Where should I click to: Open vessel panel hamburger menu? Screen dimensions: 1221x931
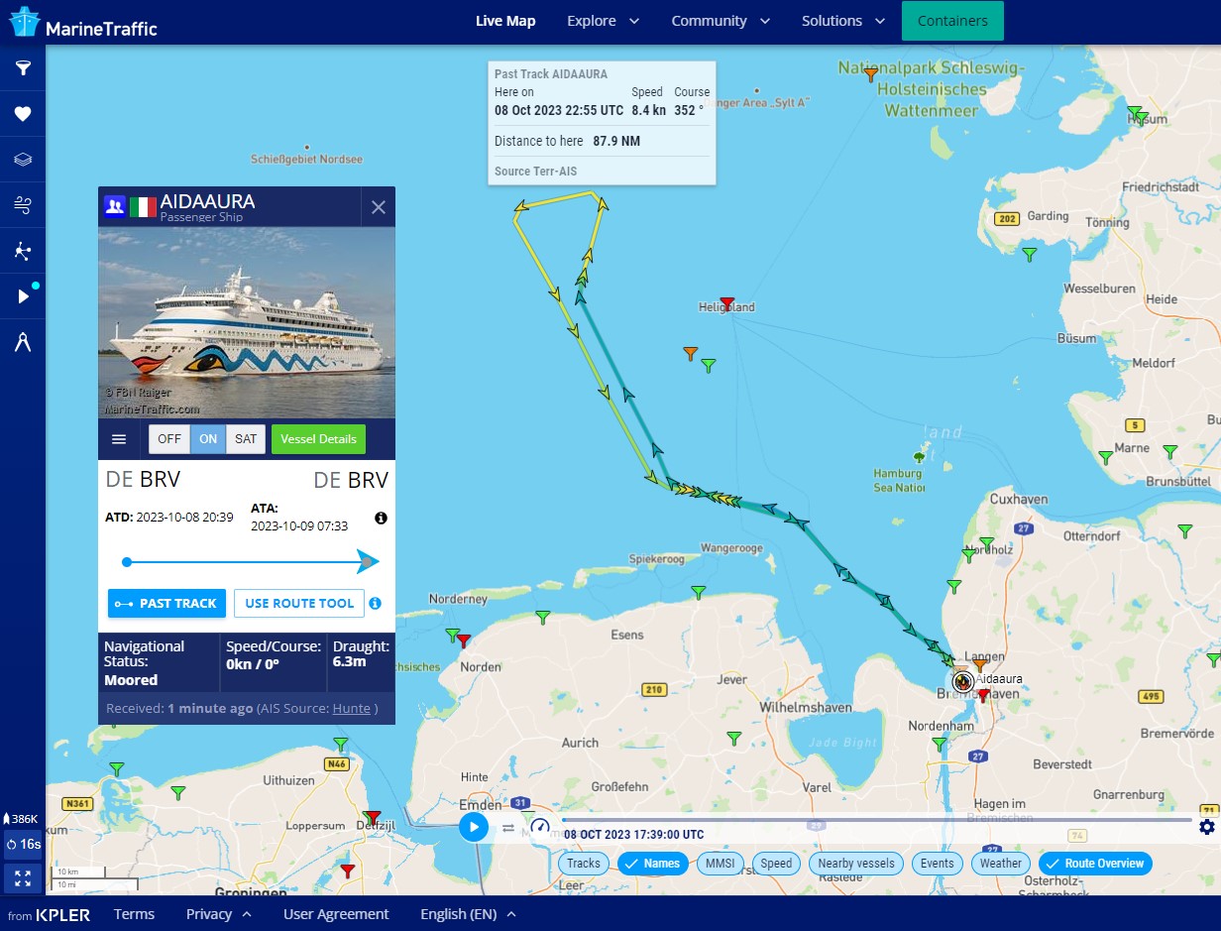(119, 439)
